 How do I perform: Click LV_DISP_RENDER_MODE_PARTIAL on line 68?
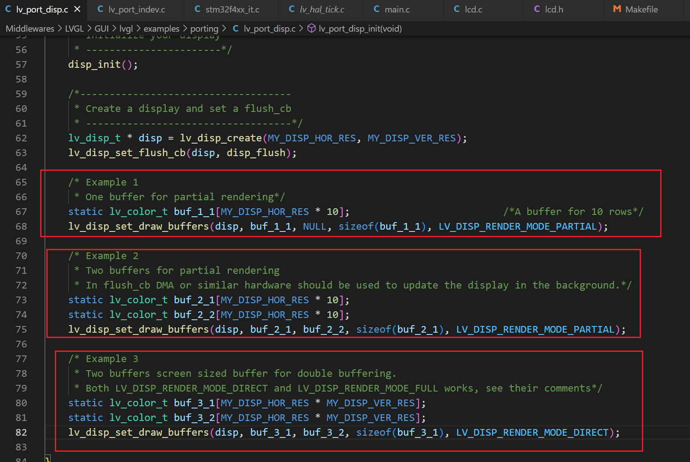tap(518, 227)
